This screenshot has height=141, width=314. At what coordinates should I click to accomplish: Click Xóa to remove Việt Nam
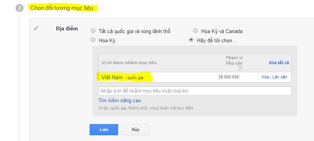click(x=265, y=77)
